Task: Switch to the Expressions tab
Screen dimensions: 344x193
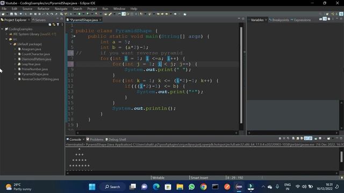Action: click(x=302, y=20)
